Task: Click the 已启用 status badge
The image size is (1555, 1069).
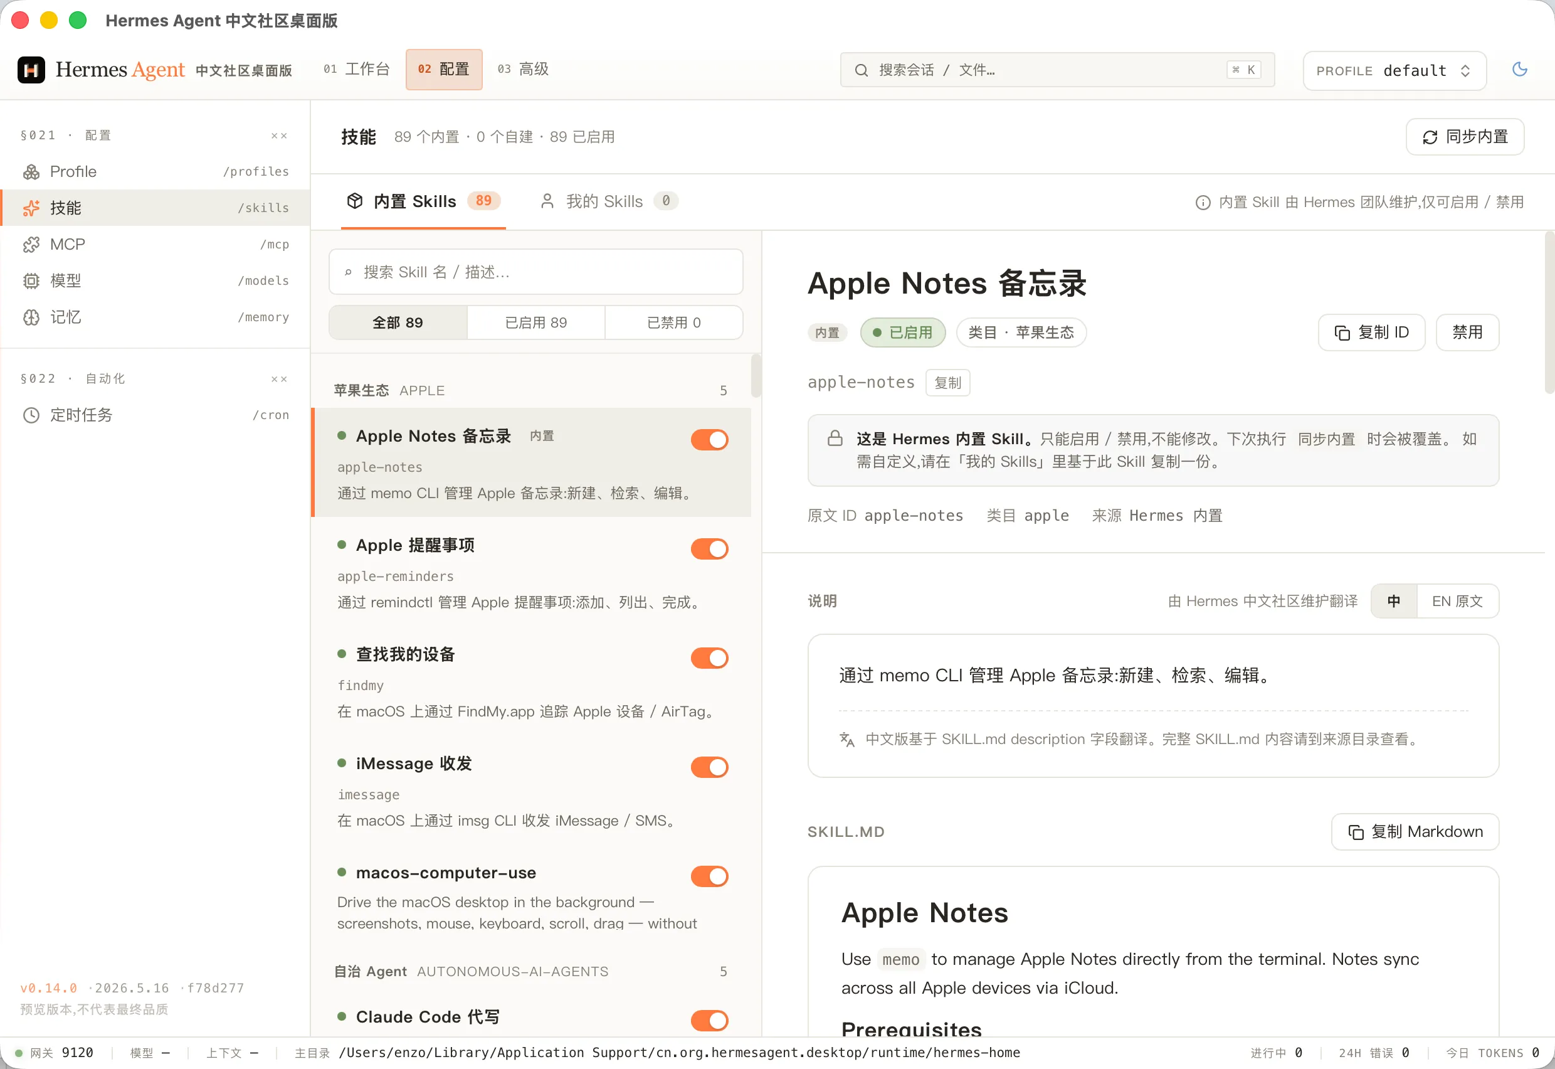Action: [902, 333]
